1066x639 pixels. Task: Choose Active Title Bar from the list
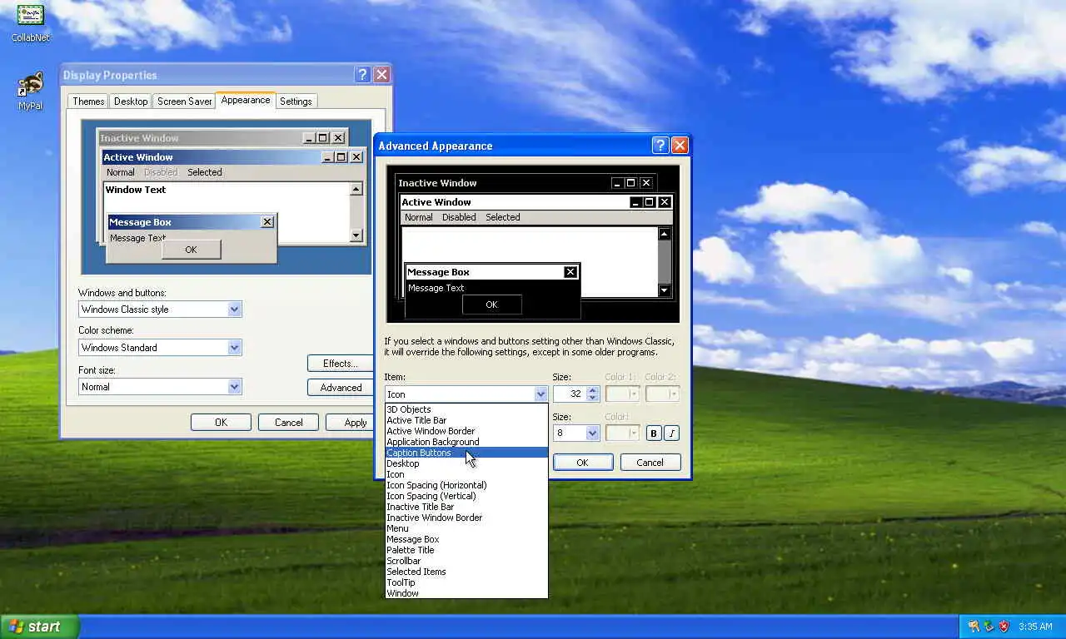coord(466,420)
